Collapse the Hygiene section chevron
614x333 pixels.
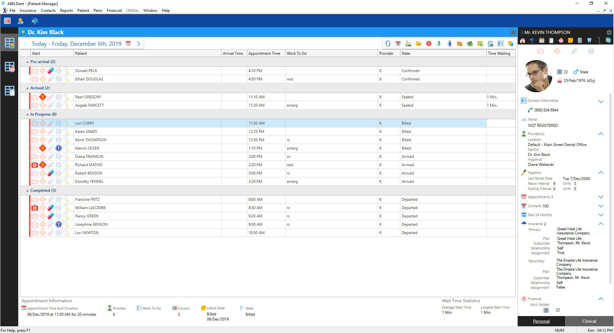coord(601,173)
